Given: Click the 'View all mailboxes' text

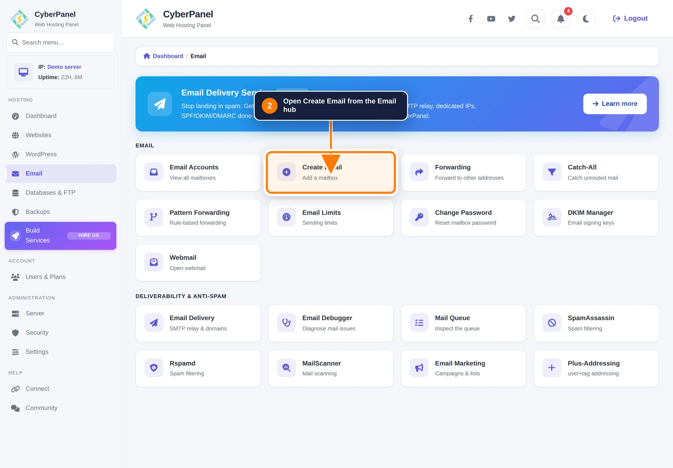Looking at the screenshot, I should (192, 178).
